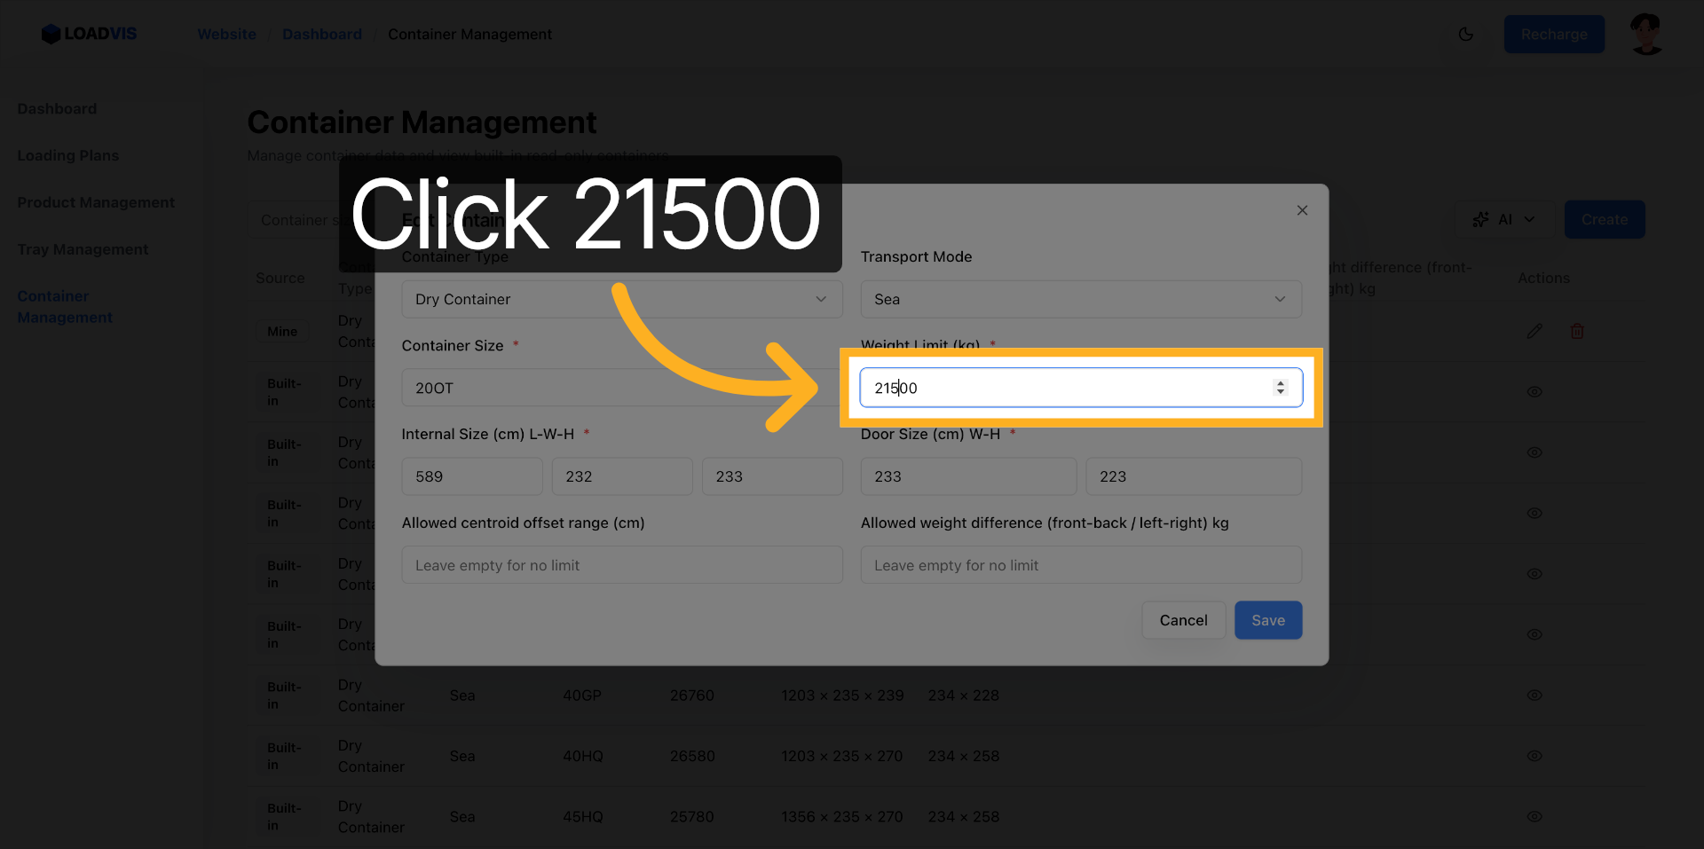This screenshot has width=1704, height=849.
Task: Click the red trash delete icon
Action: (x=1576, y=331)
